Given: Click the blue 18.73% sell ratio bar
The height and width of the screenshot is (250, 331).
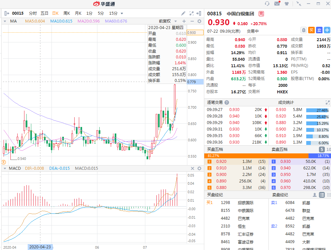Looking at the screenshot, I should click(320, 156).
